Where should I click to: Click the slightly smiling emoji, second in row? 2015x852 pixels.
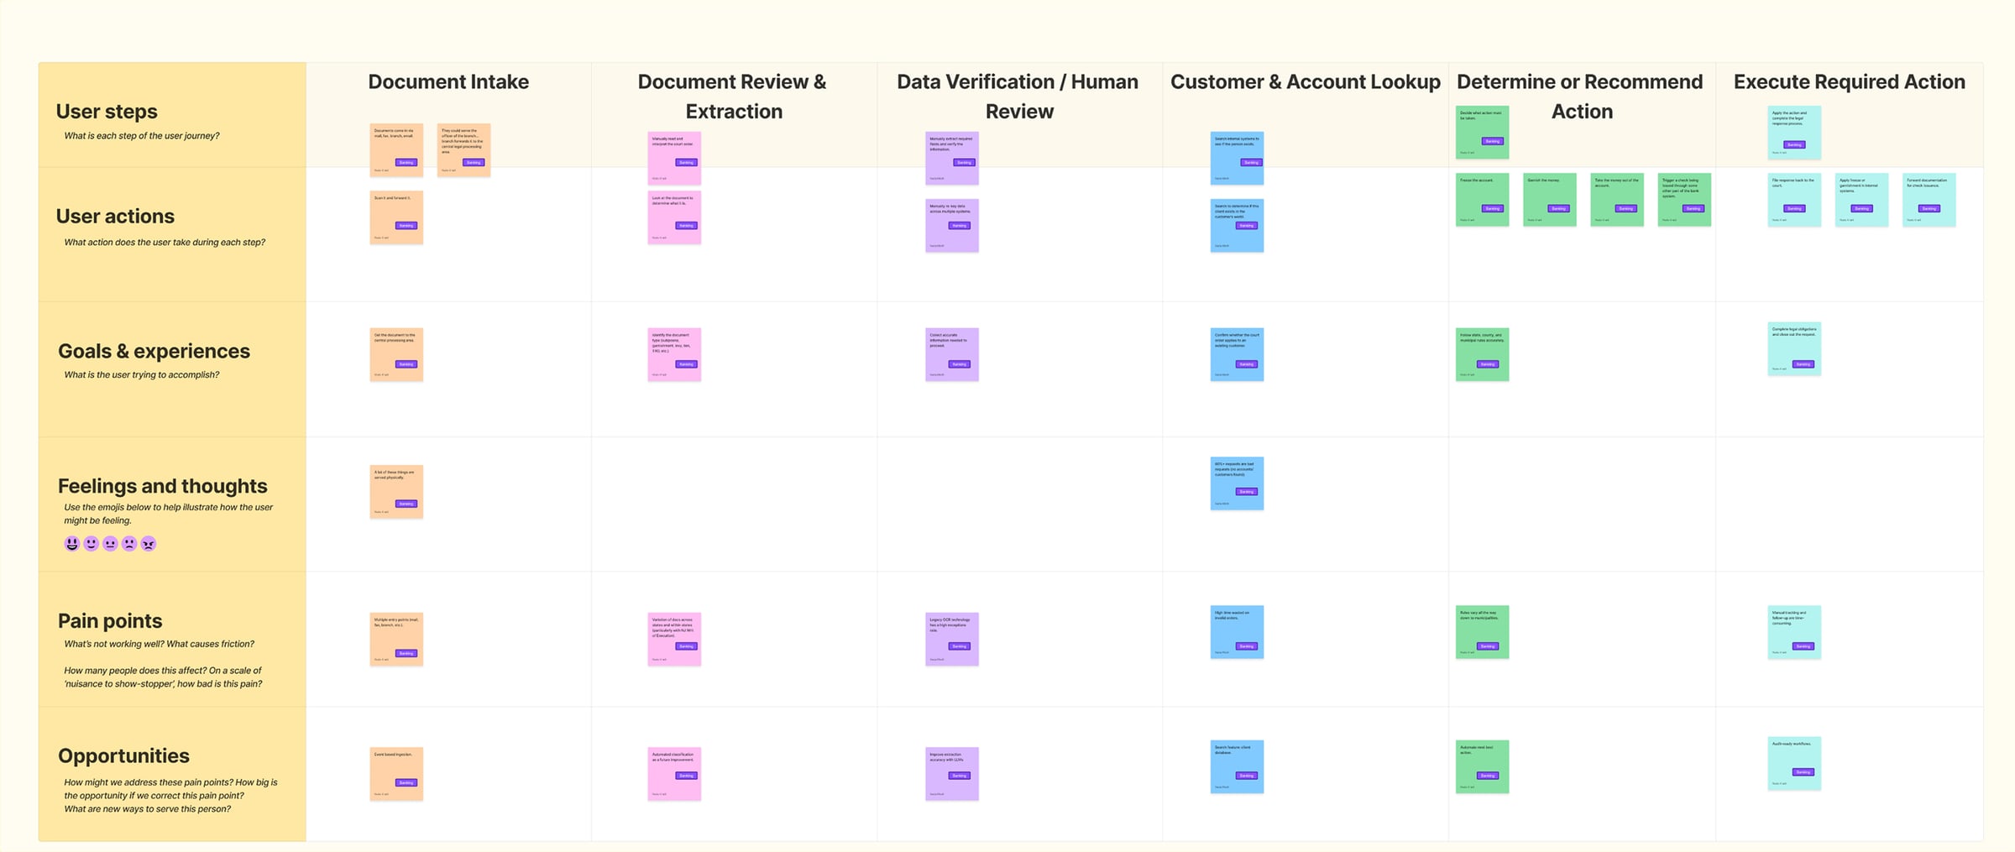pyautogui.click(x=92, y=544)
